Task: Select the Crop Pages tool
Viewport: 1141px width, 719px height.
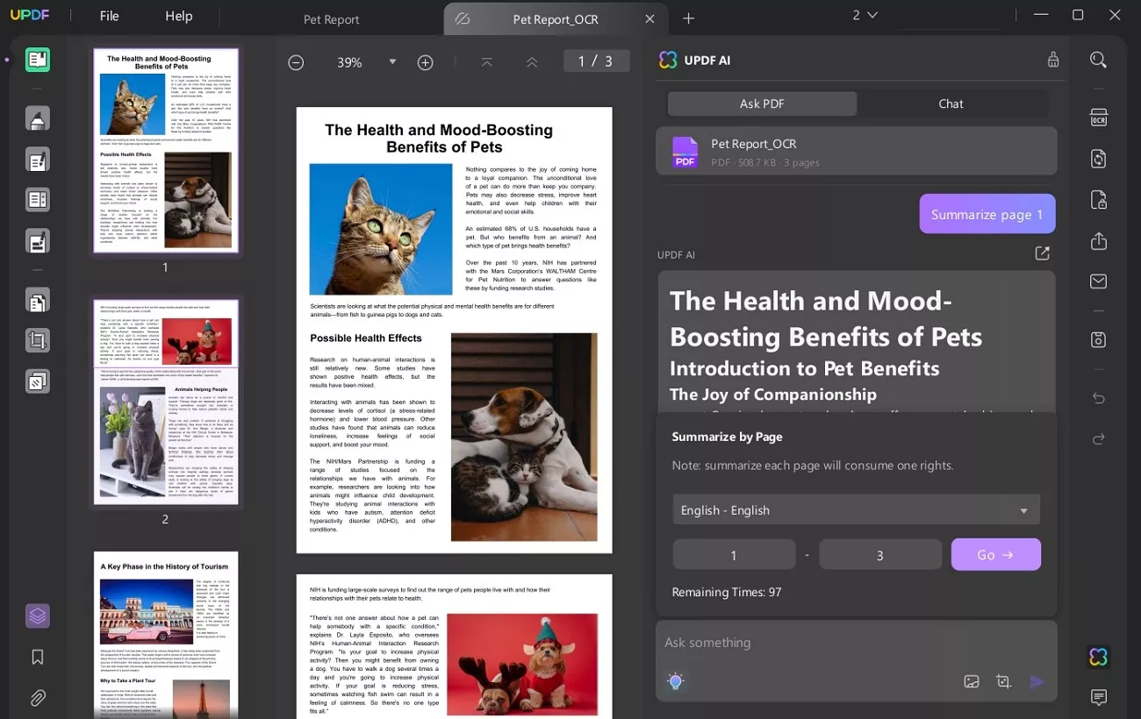Action: coord(38,340)
